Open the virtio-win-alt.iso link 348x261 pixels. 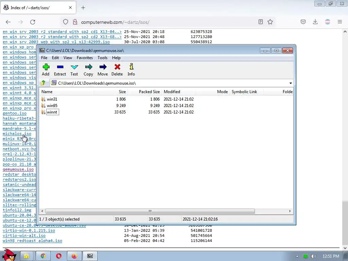tap(24, 236)
